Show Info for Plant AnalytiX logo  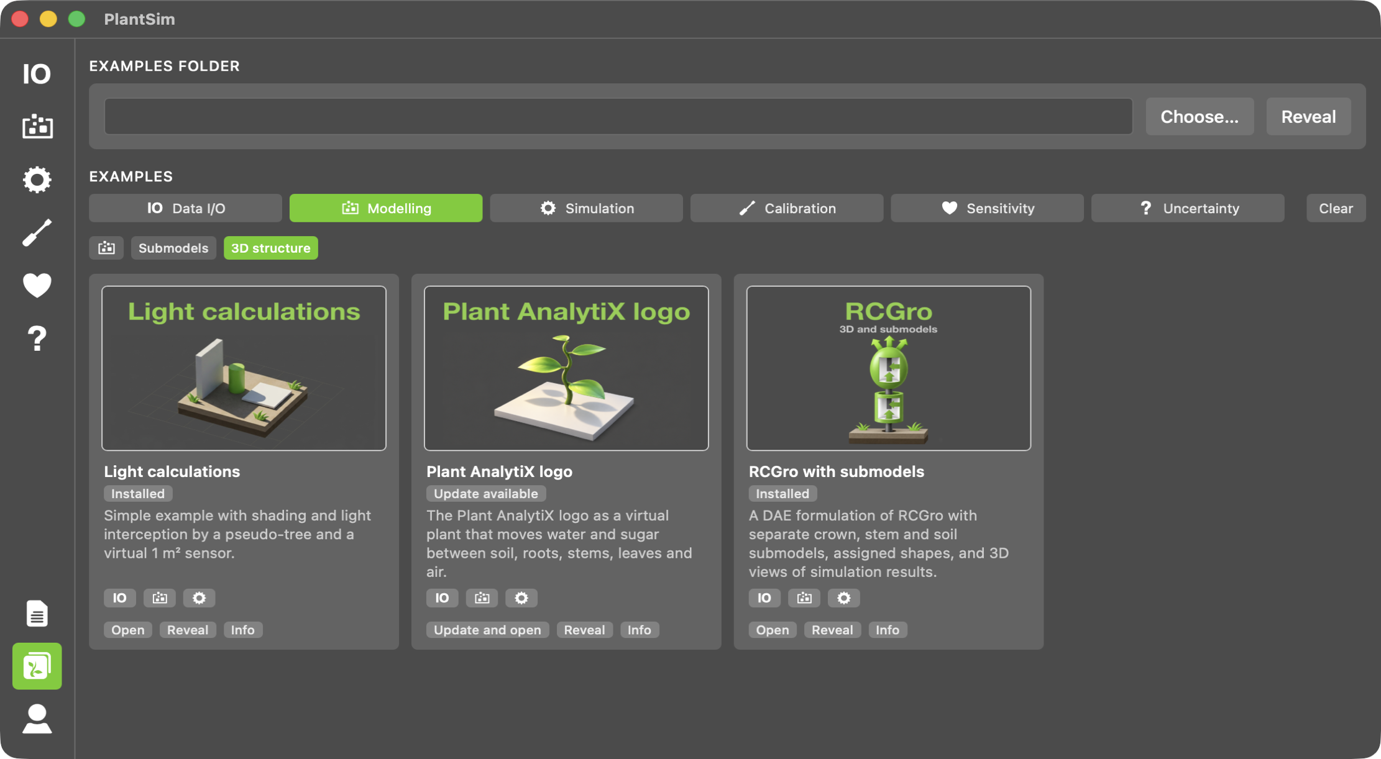639,630
